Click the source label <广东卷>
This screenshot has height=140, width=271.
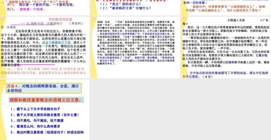coord(225,22)
